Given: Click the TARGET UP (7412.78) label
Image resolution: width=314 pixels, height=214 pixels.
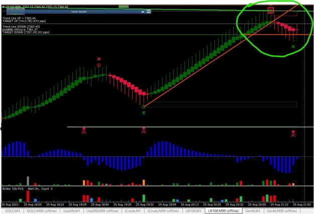Looking at the screenshot, I should tap(24, 21).
